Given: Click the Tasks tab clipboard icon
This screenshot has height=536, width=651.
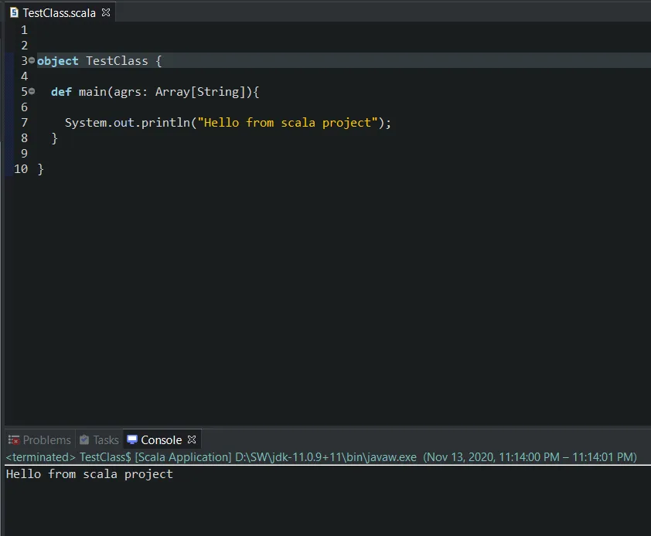Looking at the screenshot, I should (x=84, y=439).
